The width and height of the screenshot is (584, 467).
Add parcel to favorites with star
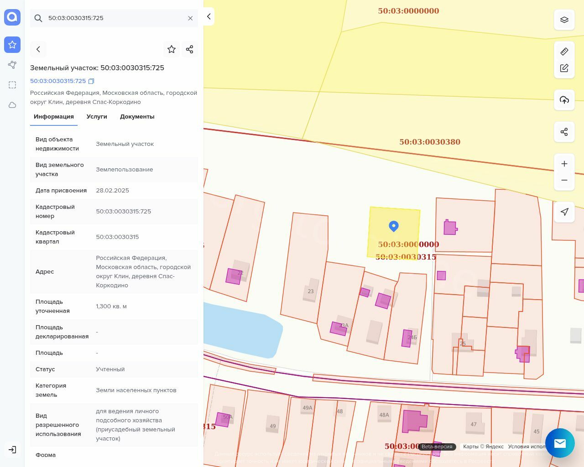(172, 49)
